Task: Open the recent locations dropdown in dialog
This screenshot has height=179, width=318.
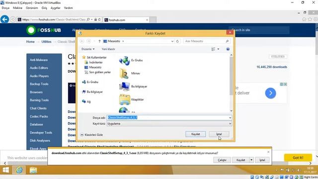Action: pyautogui.click(x=94, y=41)
